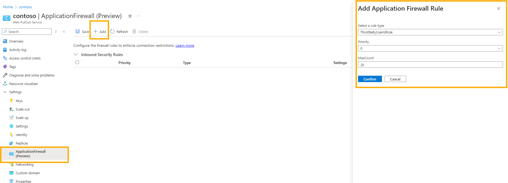This screenshot has height=183, width=508.
Task: Open Overview in the sidebar
Action: [x=16, y=41]
